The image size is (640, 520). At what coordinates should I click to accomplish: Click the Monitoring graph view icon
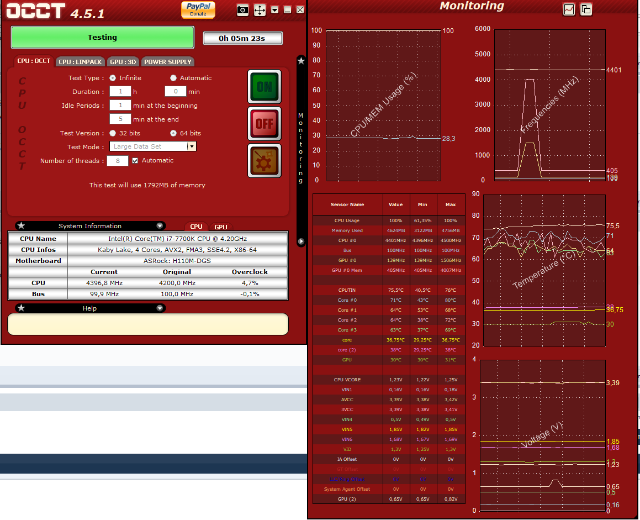pyautogui.click(x=569, y=9)
